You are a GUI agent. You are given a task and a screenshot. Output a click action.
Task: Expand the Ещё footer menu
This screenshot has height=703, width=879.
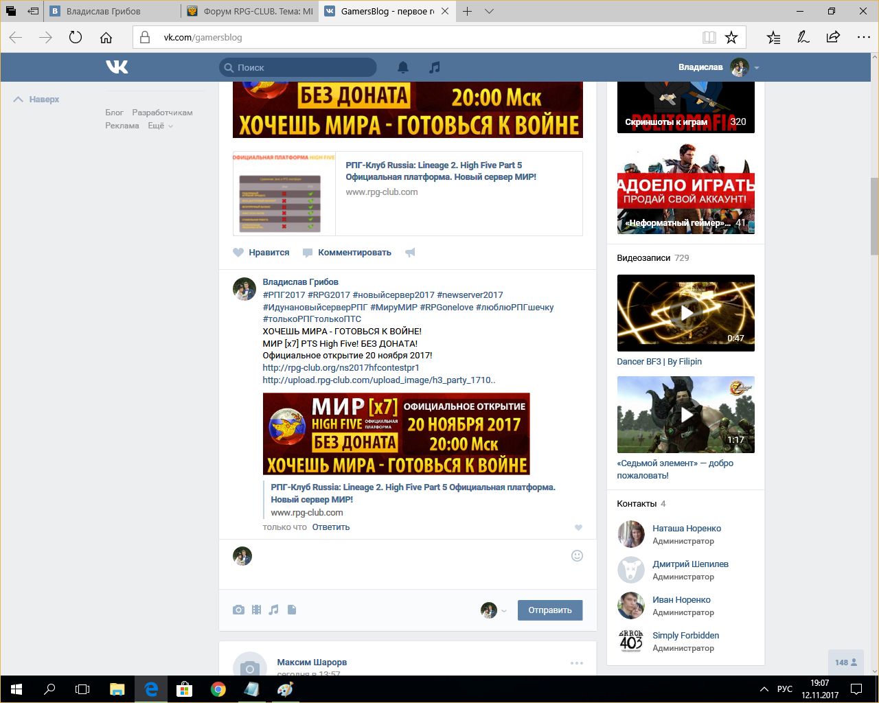pyautogui.click(x=161, y=126)
